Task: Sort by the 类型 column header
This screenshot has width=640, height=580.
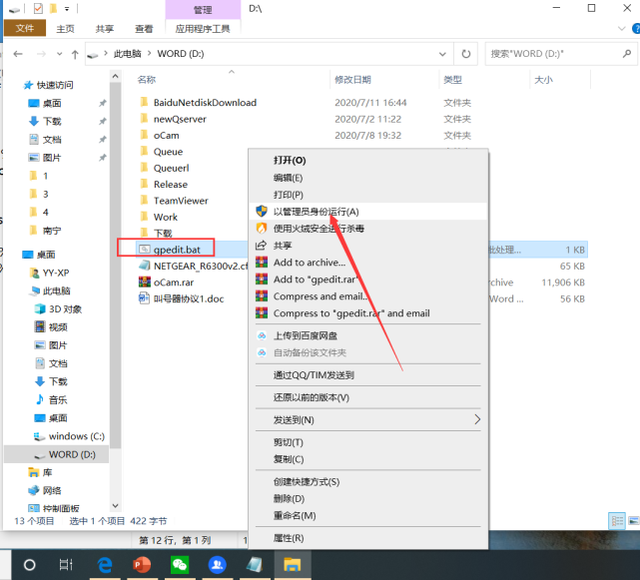Action: [x=452, y=80]
